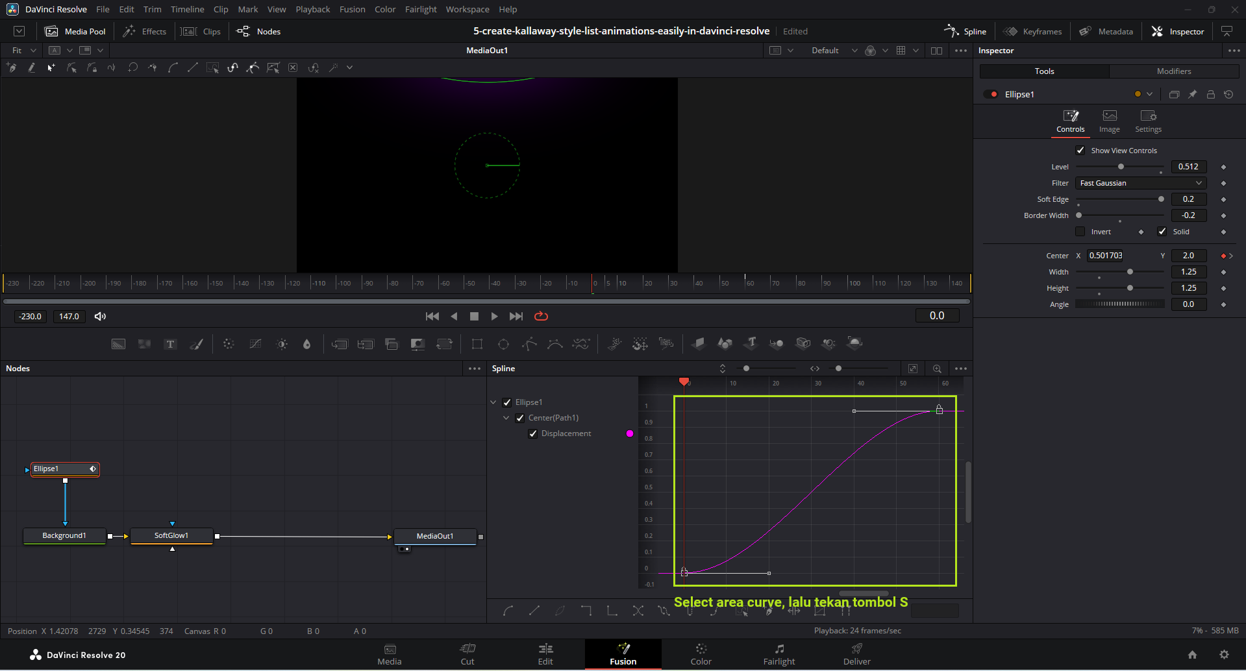1246x671 pixels.
Task: Click the audio mute speaker icon
Action: coord(100,316)
